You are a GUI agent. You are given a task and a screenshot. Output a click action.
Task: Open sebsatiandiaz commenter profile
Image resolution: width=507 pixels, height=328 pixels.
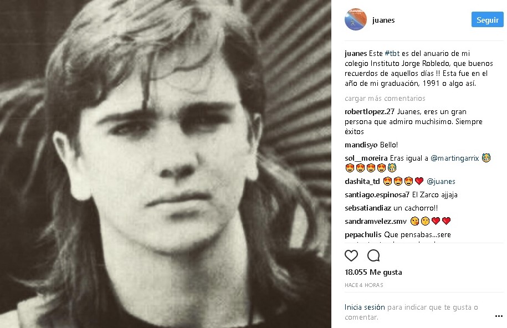(x=368, y=208)
